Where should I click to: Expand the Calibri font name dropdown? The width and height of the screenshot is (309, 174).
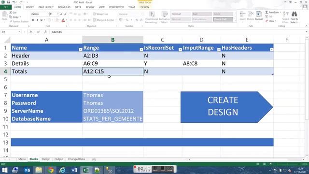48,14
